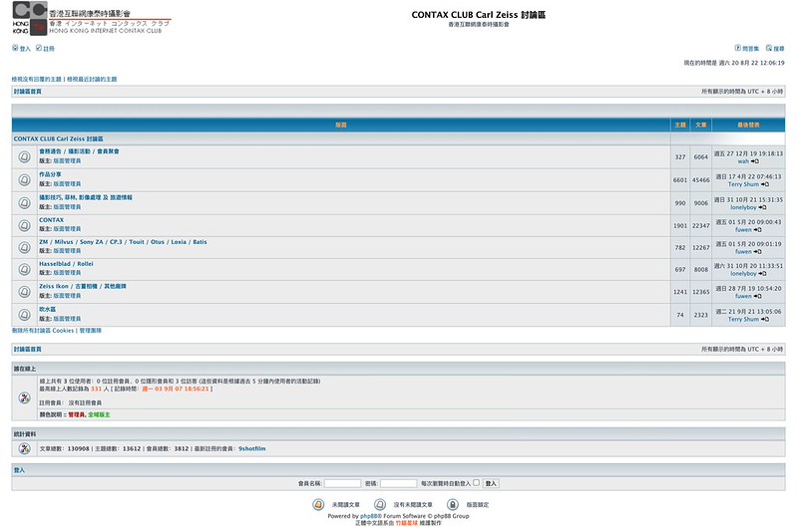Open the 竹貓星球 translation credit link
The height and width of the screenshot is (527, 797).
pos(407,522)
